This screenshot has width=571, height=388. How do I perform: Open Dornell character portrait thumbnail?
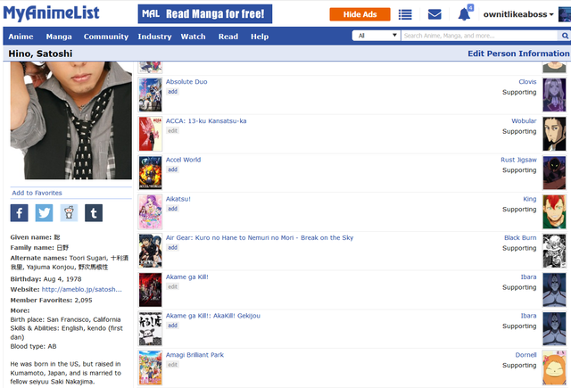coord(554,367)
